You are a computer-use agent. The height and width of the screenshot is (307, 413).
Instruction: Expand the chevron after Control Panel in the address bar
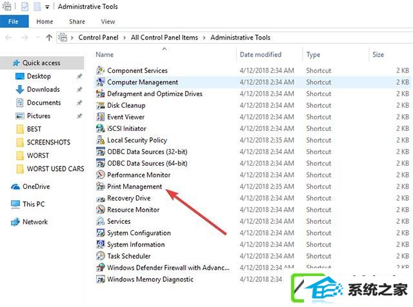click(x=125, y=38)
